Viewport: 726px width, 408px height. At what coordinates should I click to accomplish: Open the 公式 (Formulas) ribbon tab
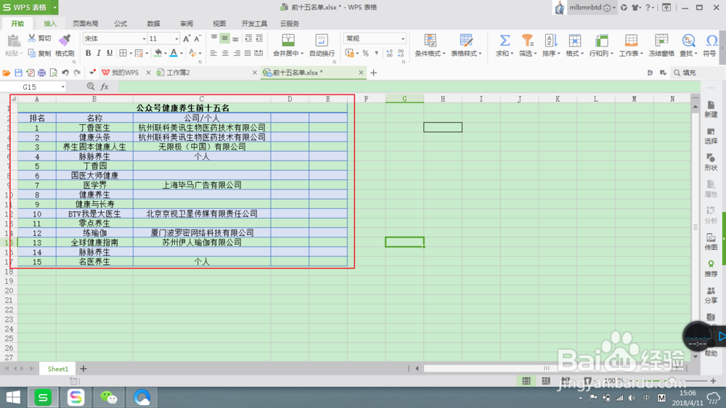[121, 24]
